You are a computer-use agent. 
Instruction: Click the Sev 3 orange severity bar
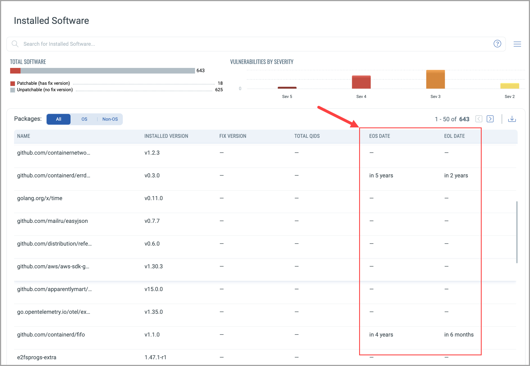435,79
